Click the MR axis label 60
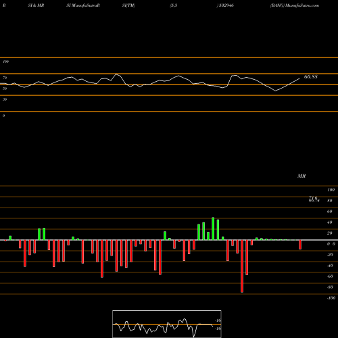This screenshot has height=338, width=338. (329, 212)
